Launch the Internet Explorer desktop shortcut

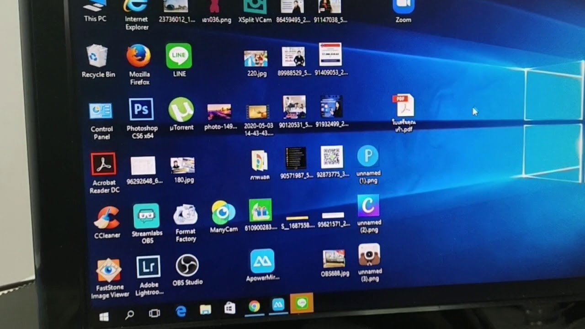(x=136, y=15)
